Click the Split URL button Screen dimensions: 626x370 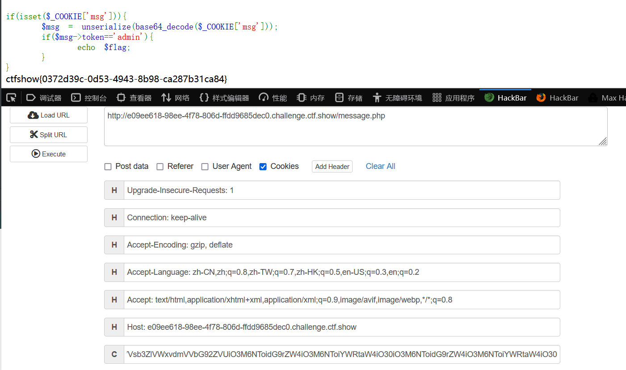pos(49,135)
